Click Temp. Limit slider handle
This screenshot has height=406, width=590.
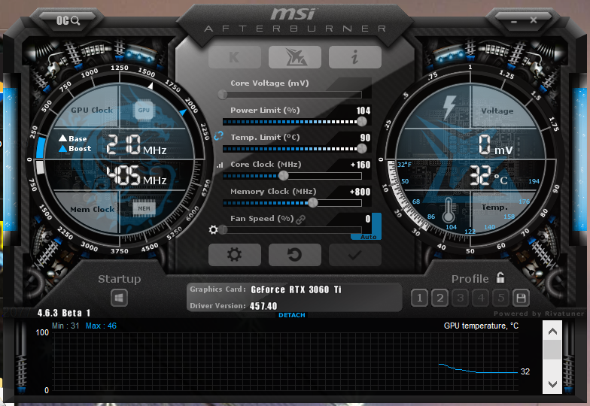361,149
